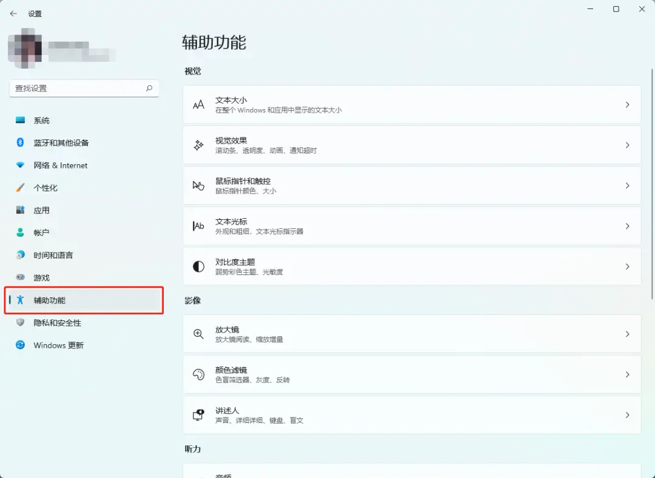Click the back arrow button
The width and height of the screenshot is (655, 478).
tap(13, 13)
